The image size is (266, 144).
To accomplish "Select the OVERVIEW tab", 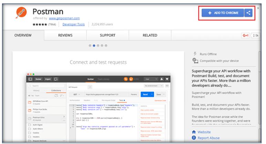I will pos(23,35).
